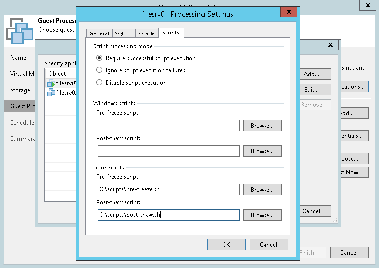Open the SQL tab

(119, 33)
